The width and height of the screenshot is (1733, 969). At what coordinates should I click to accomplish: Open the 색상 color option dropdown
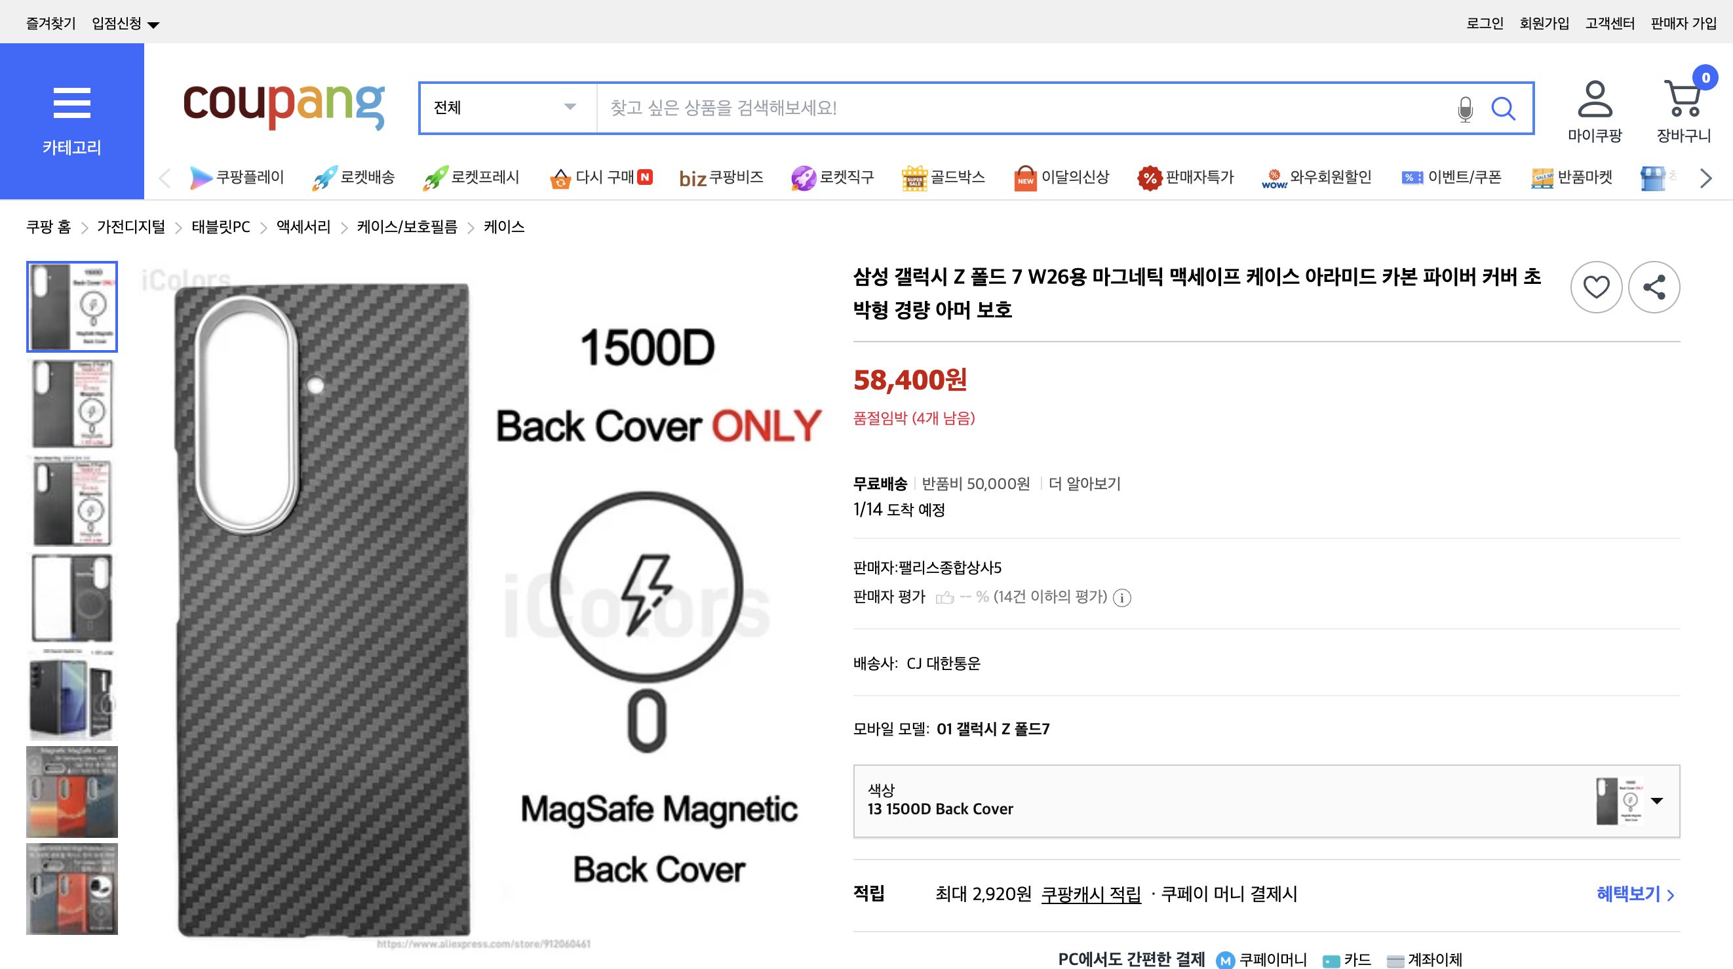click(x=1266, y=801)
